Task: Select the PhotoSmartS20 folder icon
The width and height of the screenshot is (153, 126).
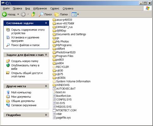Action: point(54,52)
